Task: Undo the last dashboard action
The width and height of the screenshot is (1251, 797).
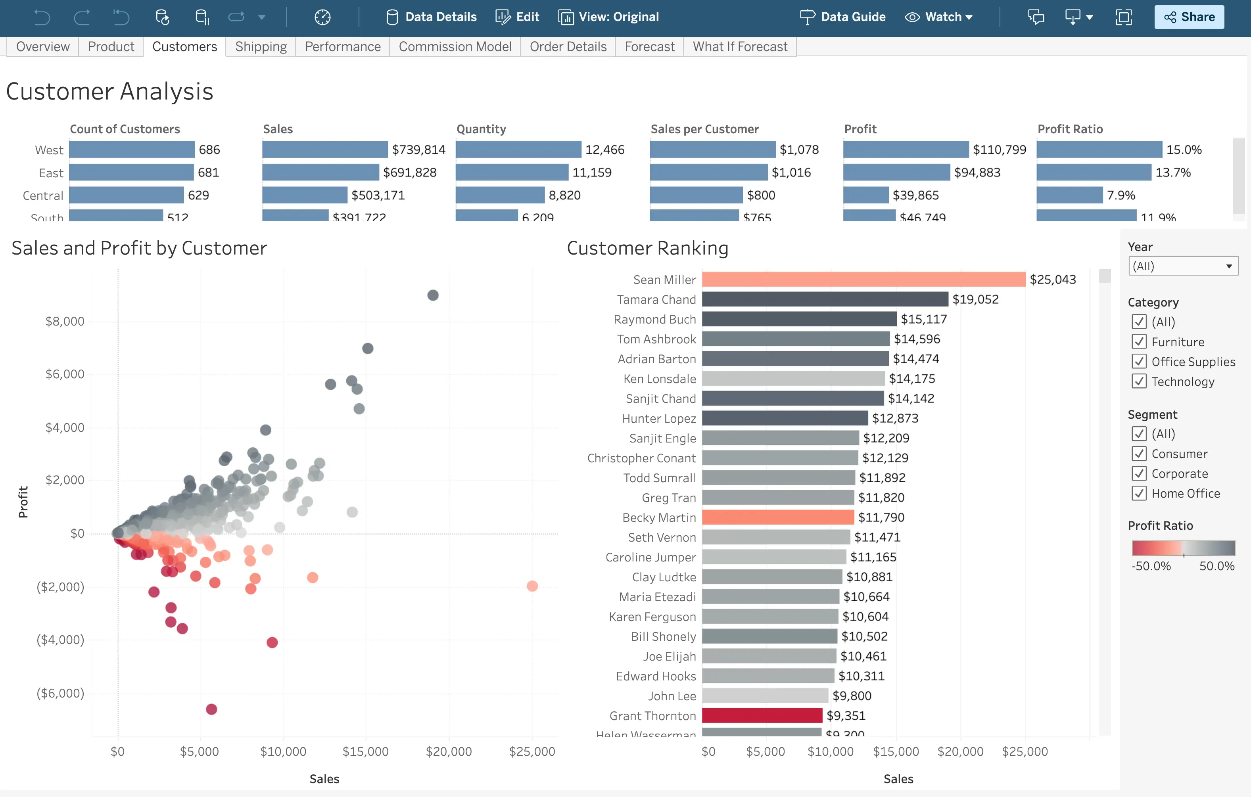Action: [42, 17]
